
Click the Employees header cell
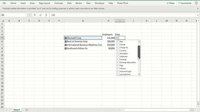point(108,35)
